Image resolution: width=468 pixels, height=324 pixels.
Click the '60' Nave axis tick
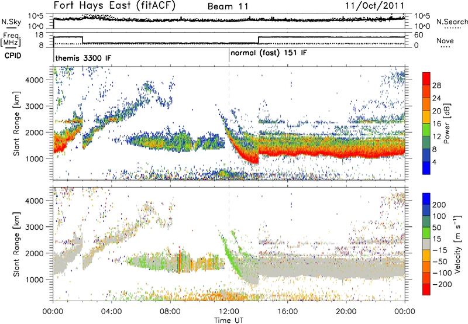418,35
